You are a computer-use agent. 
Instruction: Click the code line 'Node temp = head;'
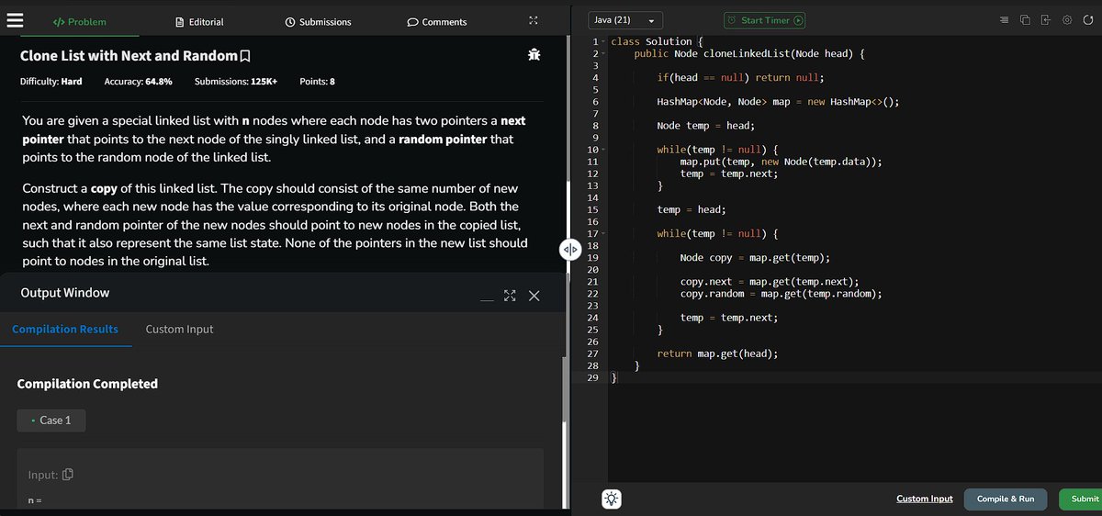tap(705, 126)
